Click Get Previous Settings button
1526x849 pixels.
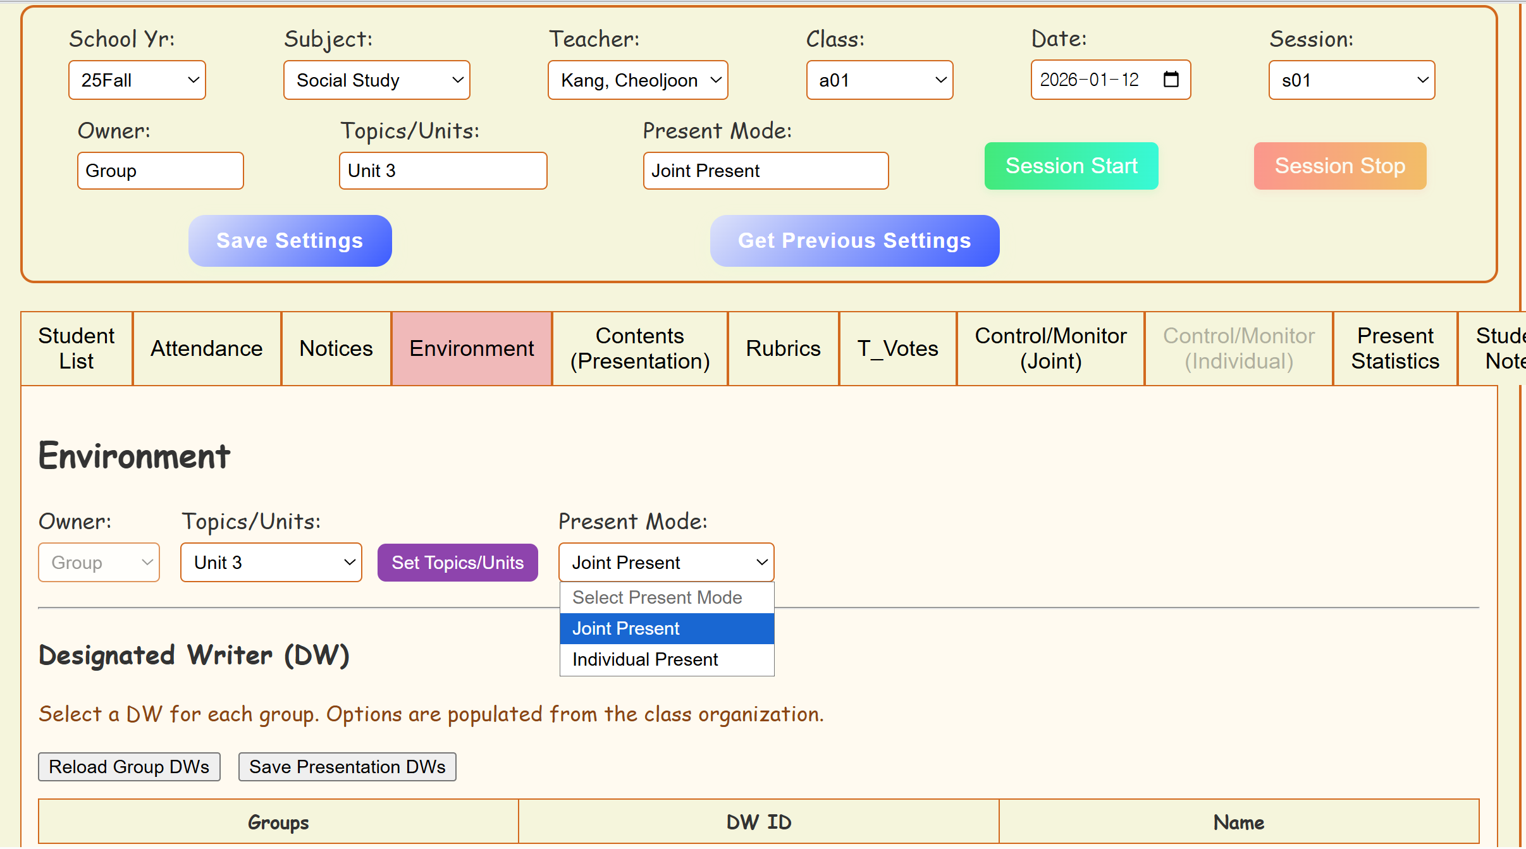tap(854, 240)
